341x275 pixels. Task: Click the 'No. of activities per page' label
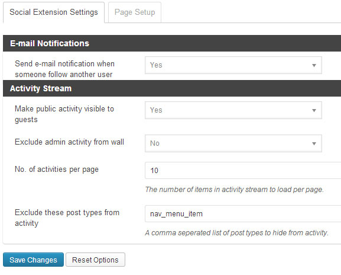pyautogui.click(x=57, y=170)
